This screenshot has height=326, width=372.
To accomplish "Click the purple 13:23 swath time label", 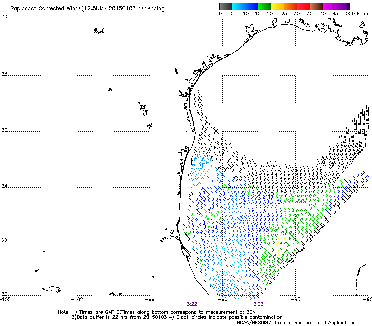I will coord(257,304).
